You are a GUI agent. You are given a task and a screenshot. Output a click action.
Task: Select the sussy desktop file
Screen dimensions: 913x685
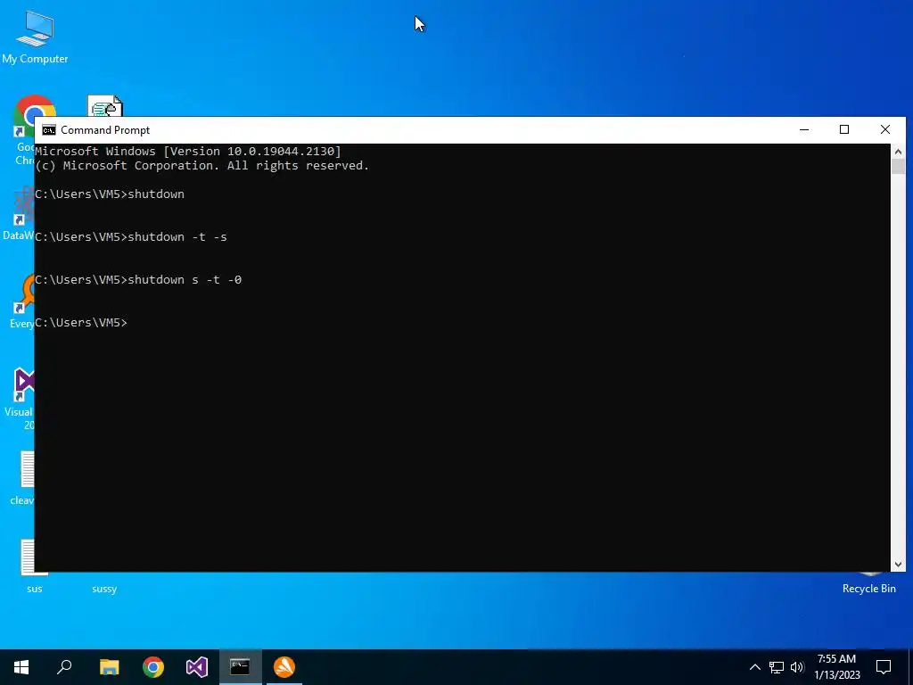(x=104, y=589)
